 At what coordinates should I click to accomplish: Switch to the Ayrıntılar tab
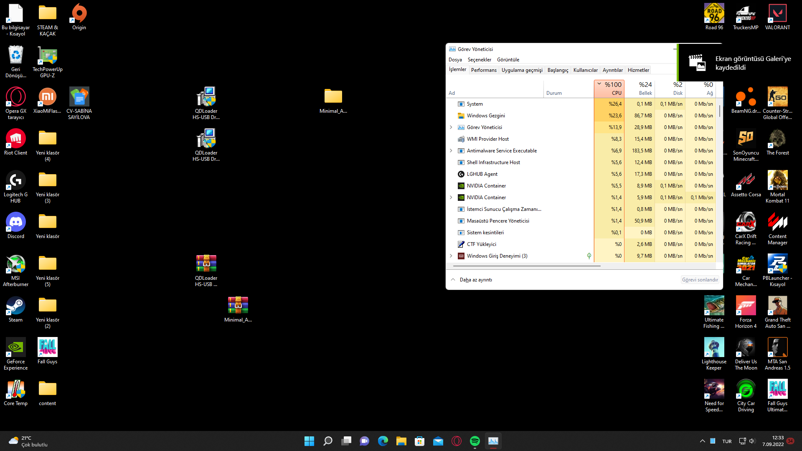point(612,70)
